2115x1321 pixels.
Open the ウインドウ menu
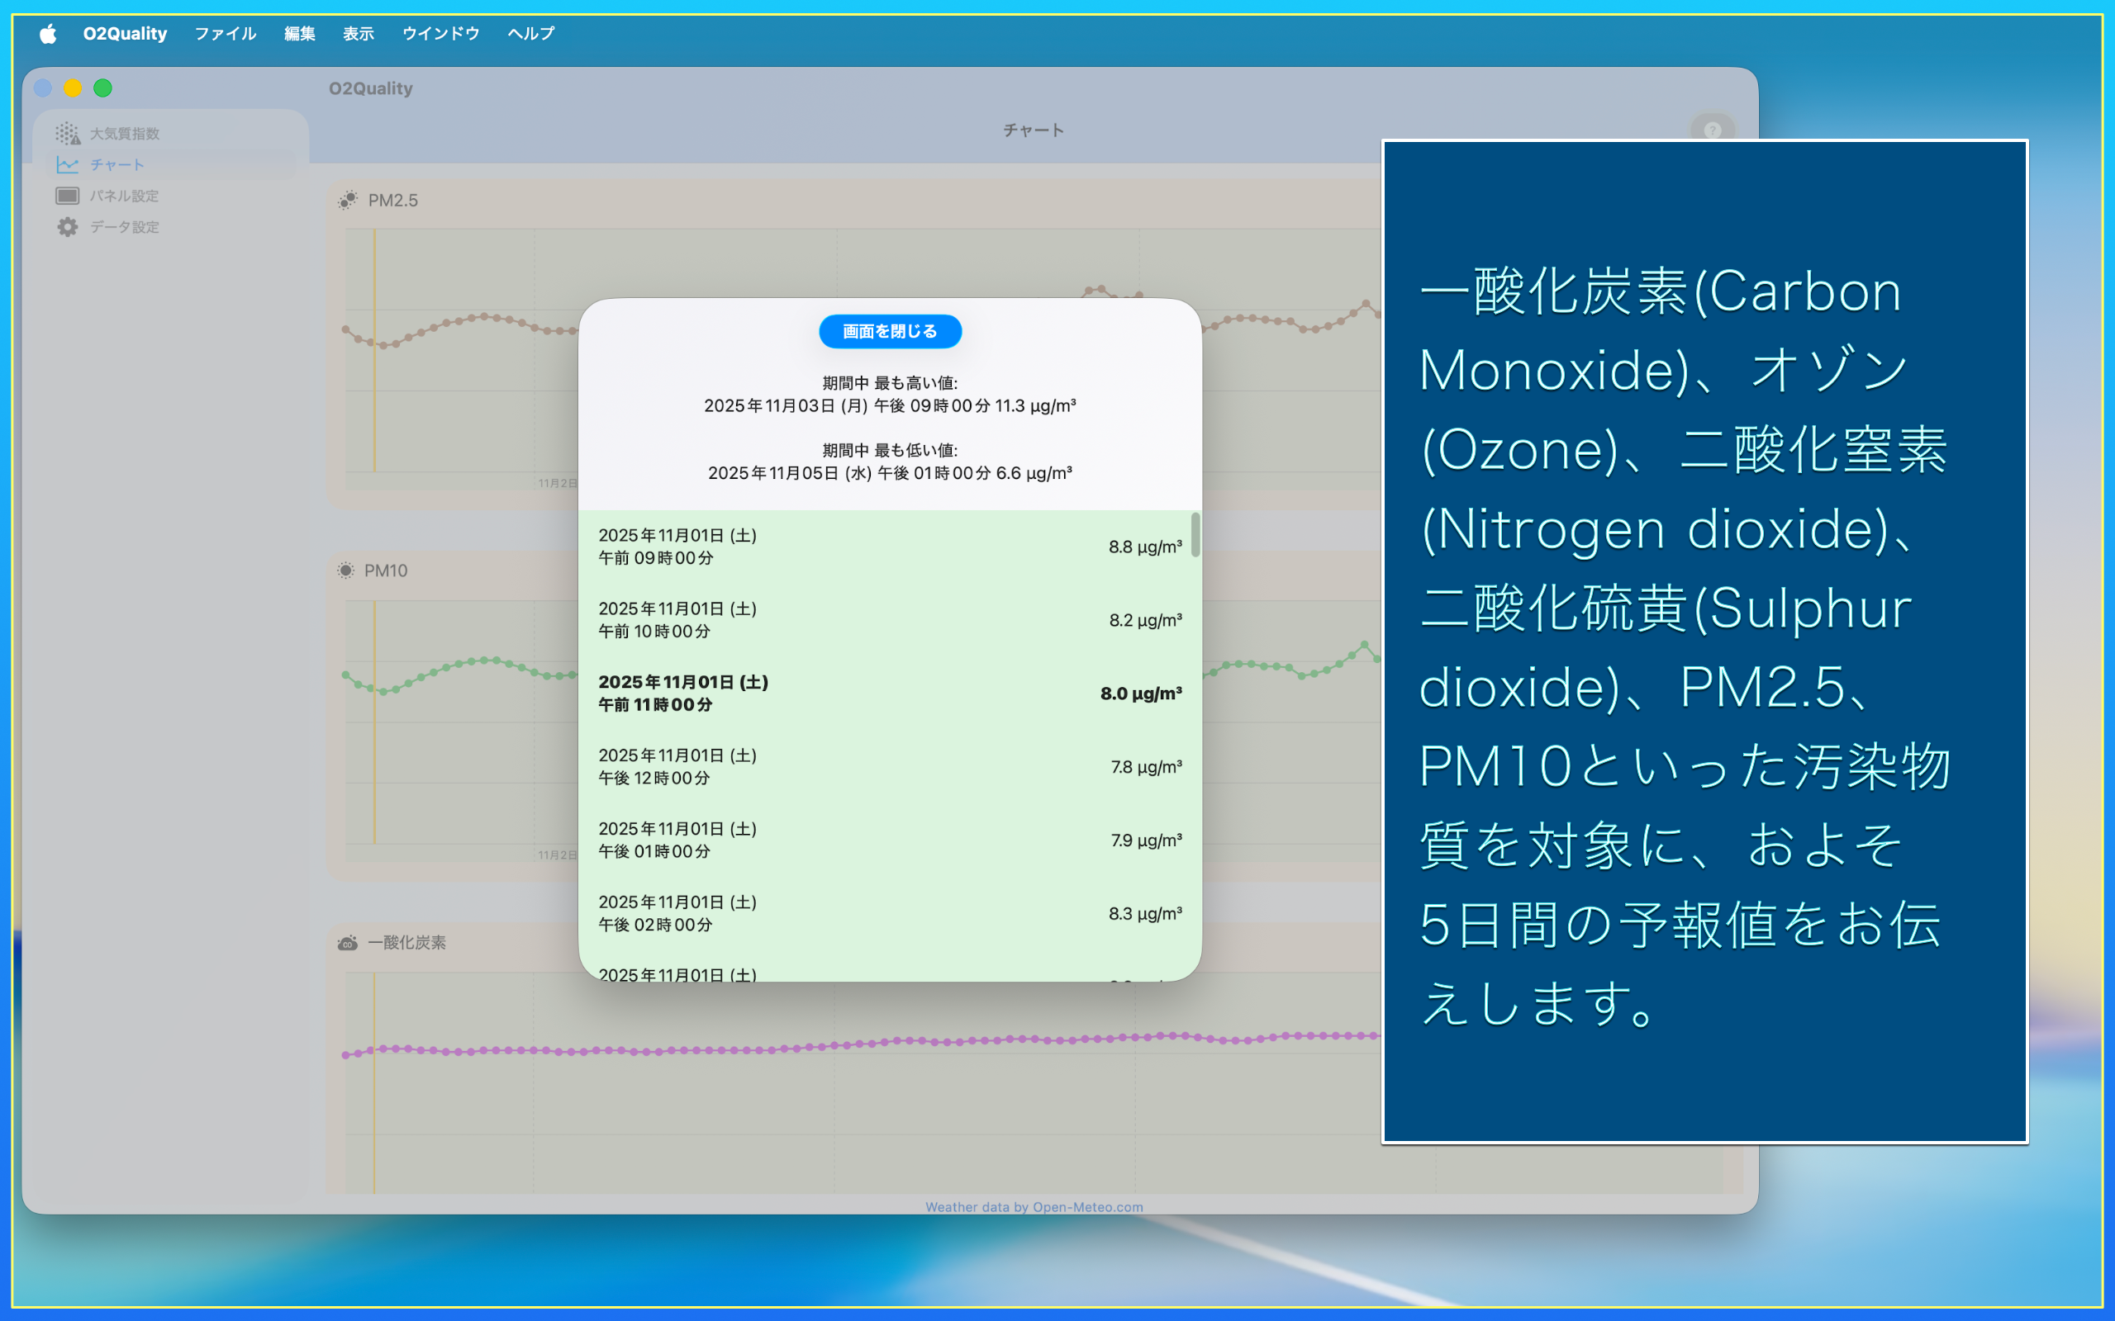point(441,33)
